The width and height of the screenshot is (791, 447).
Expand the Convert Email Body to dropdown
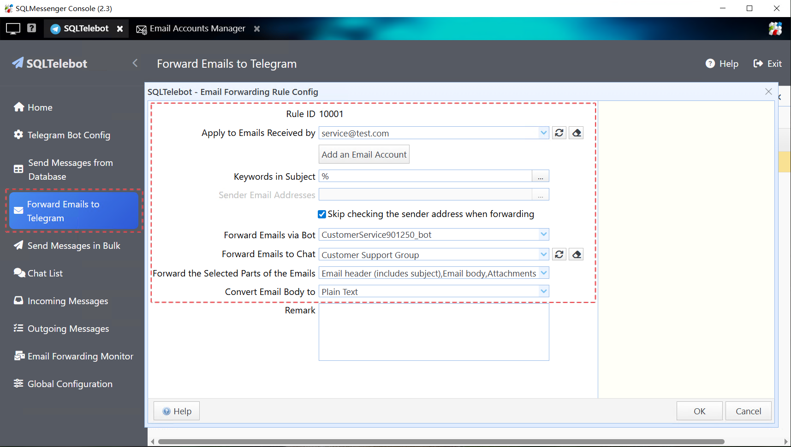(544, 291)
